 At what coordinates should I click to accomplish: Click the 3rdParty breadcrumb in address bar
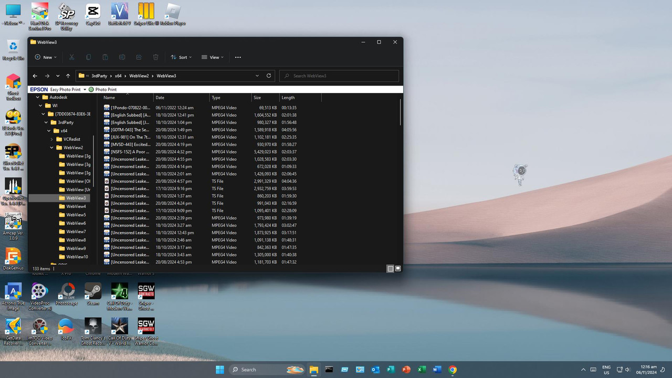pos(99,76)
